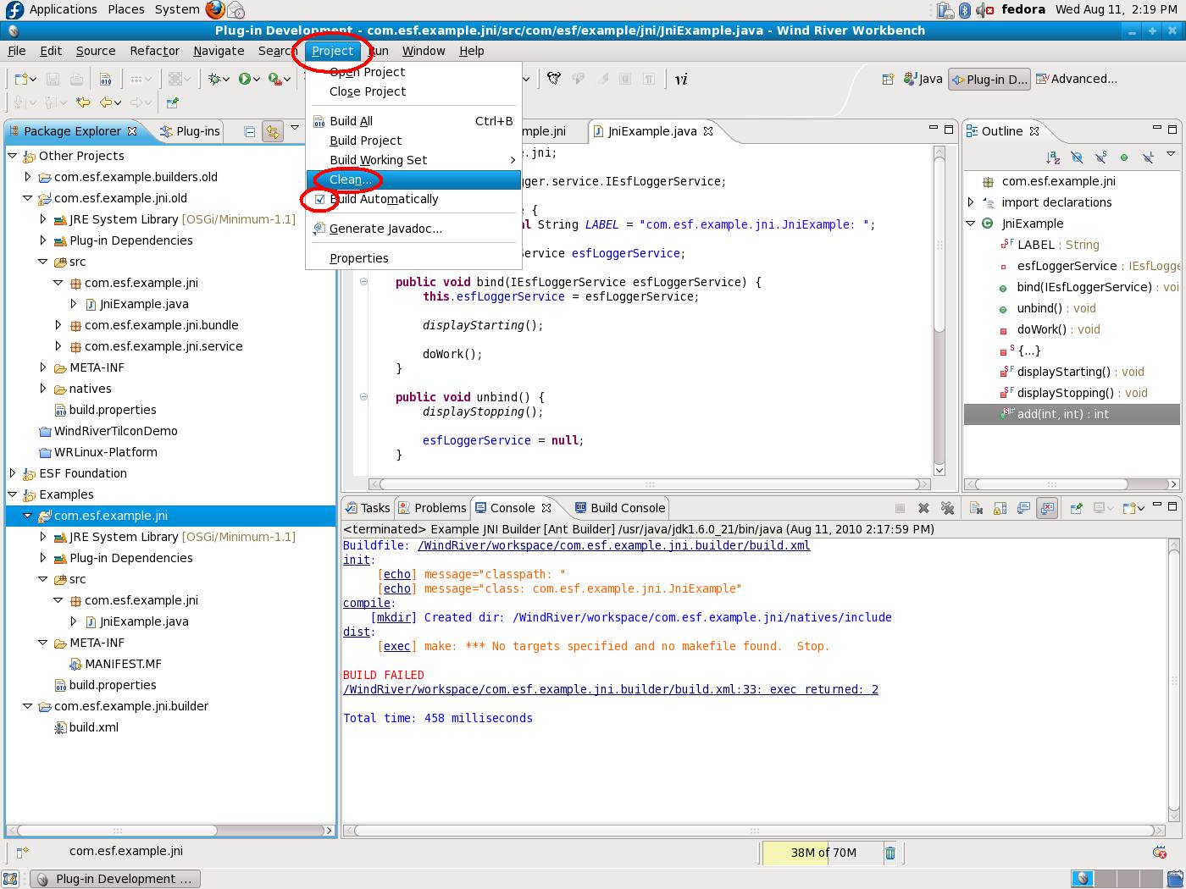Toggle Show Console on standard output change
The height and width of the screenshot is (889, 1186).
[x=1023, y=508]
